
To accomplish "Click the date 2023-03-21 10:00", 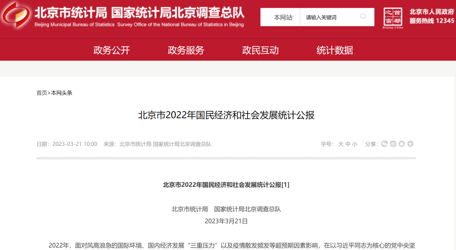I will (75, 144).
